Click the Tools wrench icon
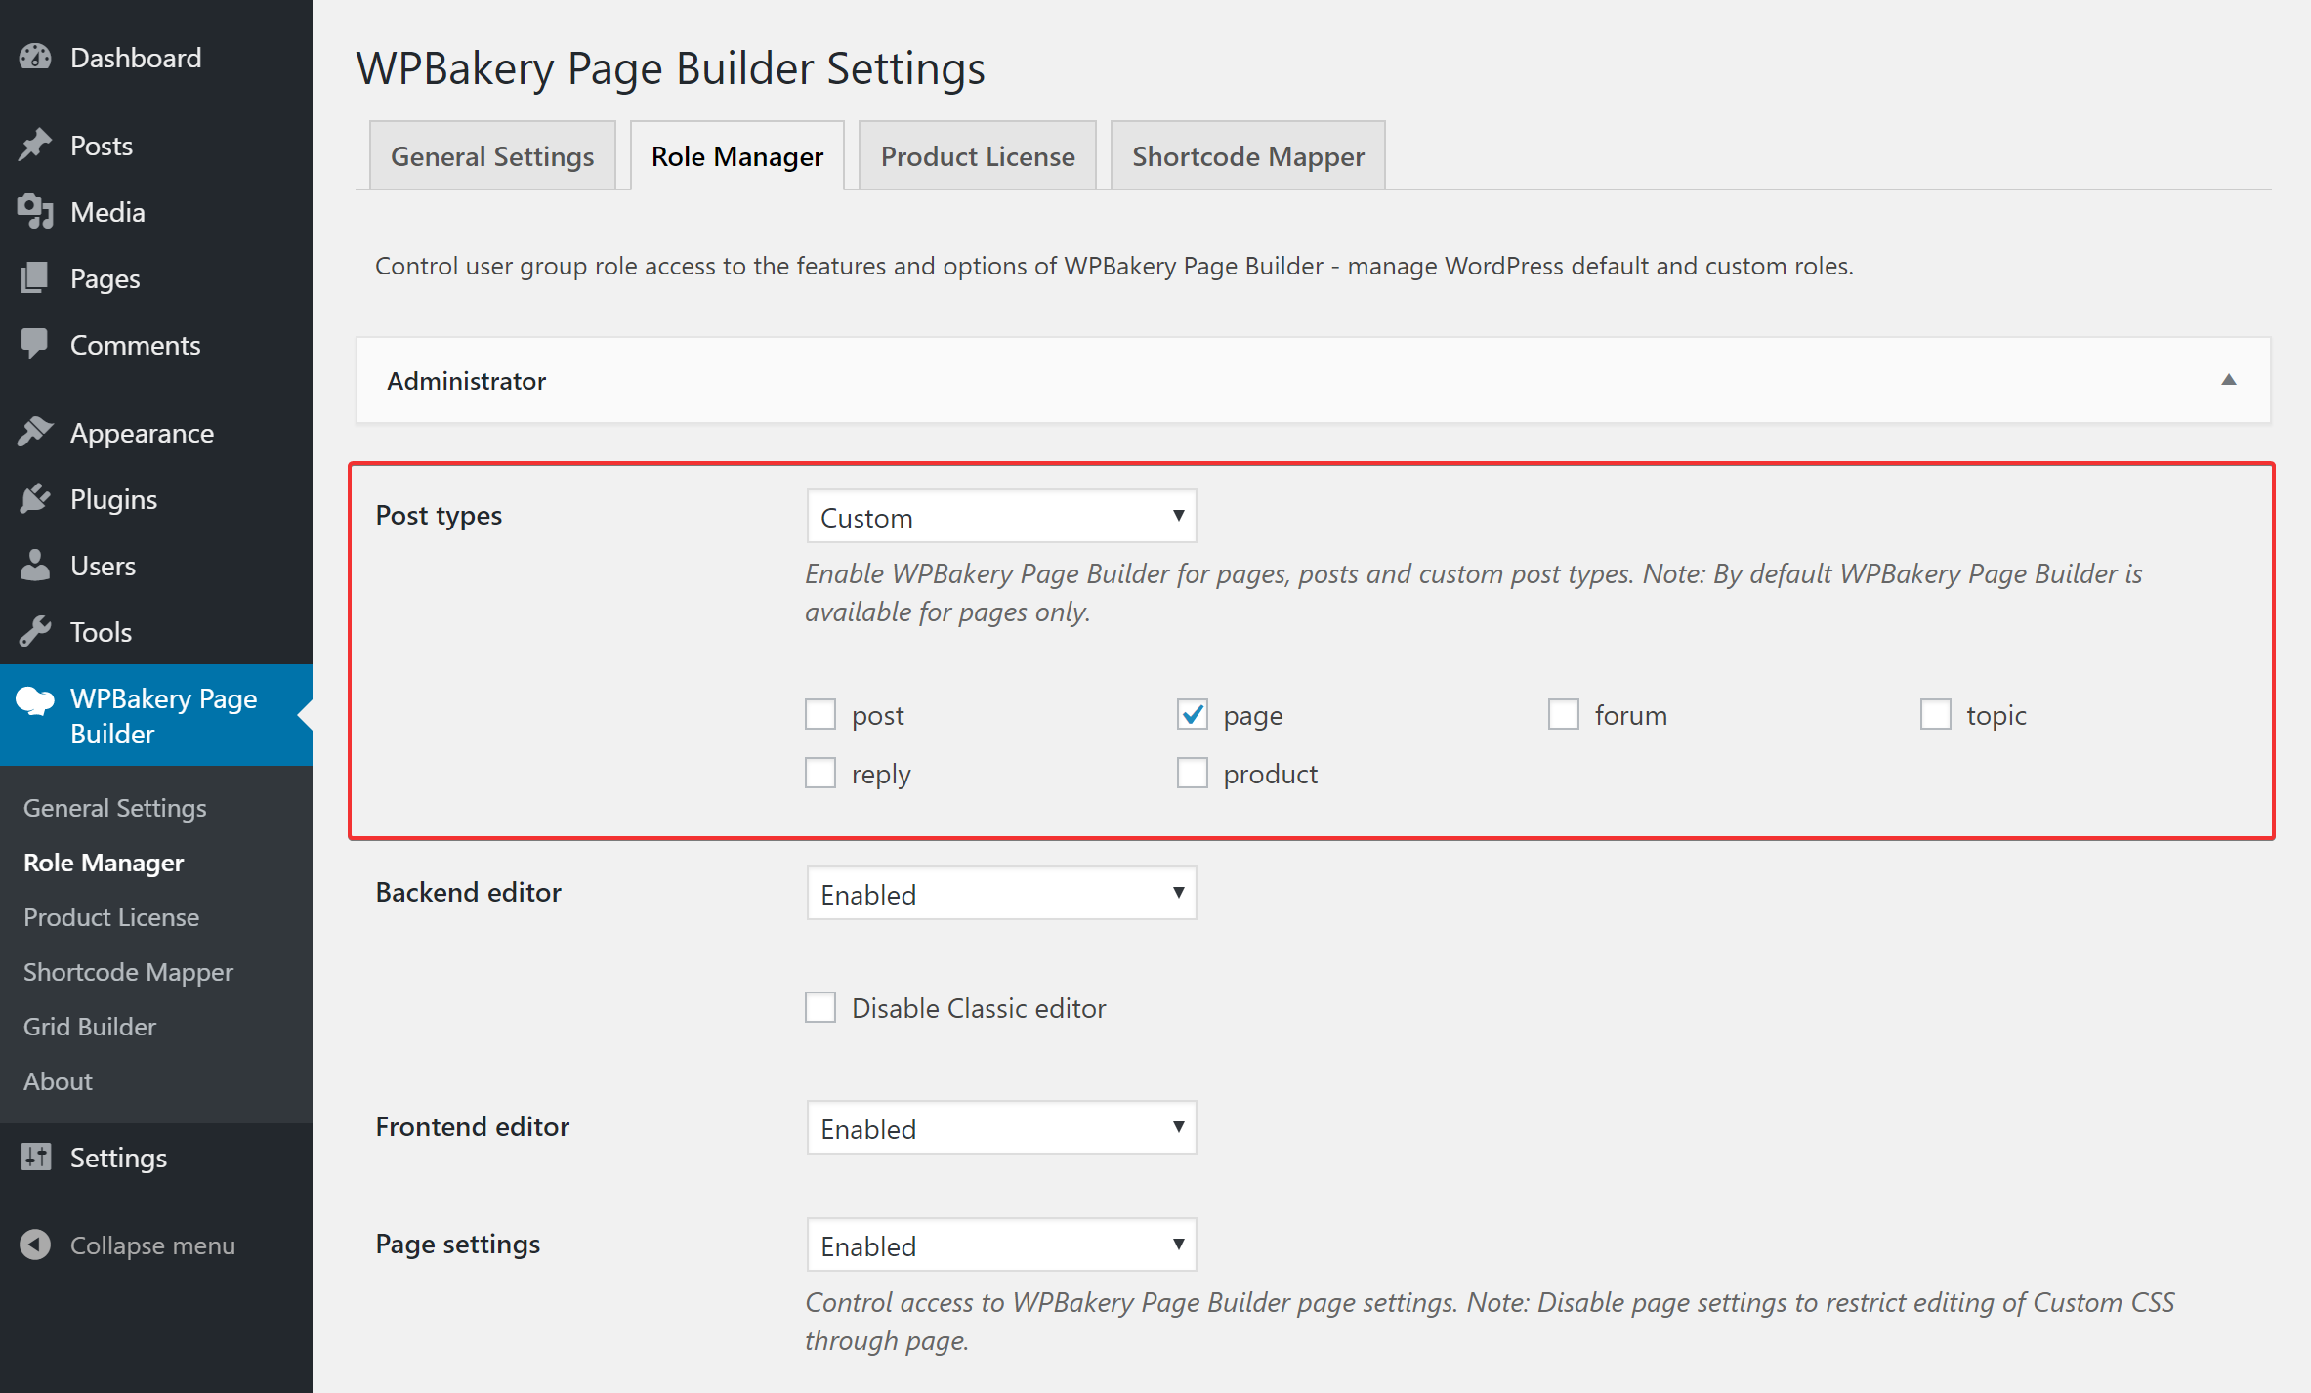The width and height of the screenshot is (2311, 1393). (35, 632)
